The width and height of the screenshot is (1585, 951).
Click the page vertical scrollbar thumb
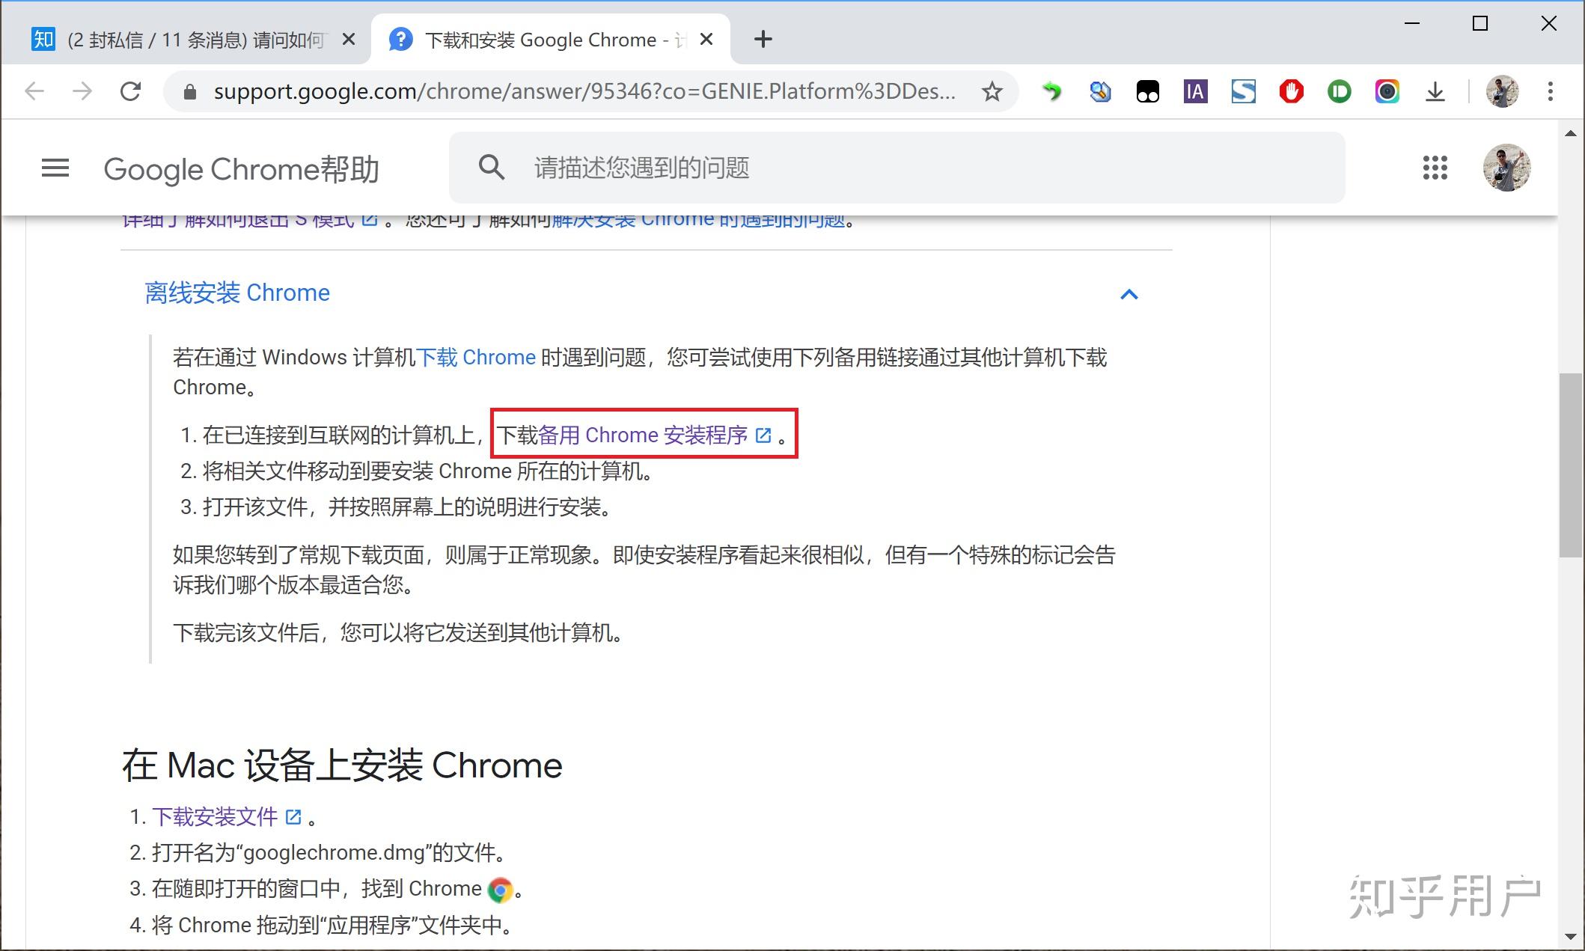(1570, 464)
